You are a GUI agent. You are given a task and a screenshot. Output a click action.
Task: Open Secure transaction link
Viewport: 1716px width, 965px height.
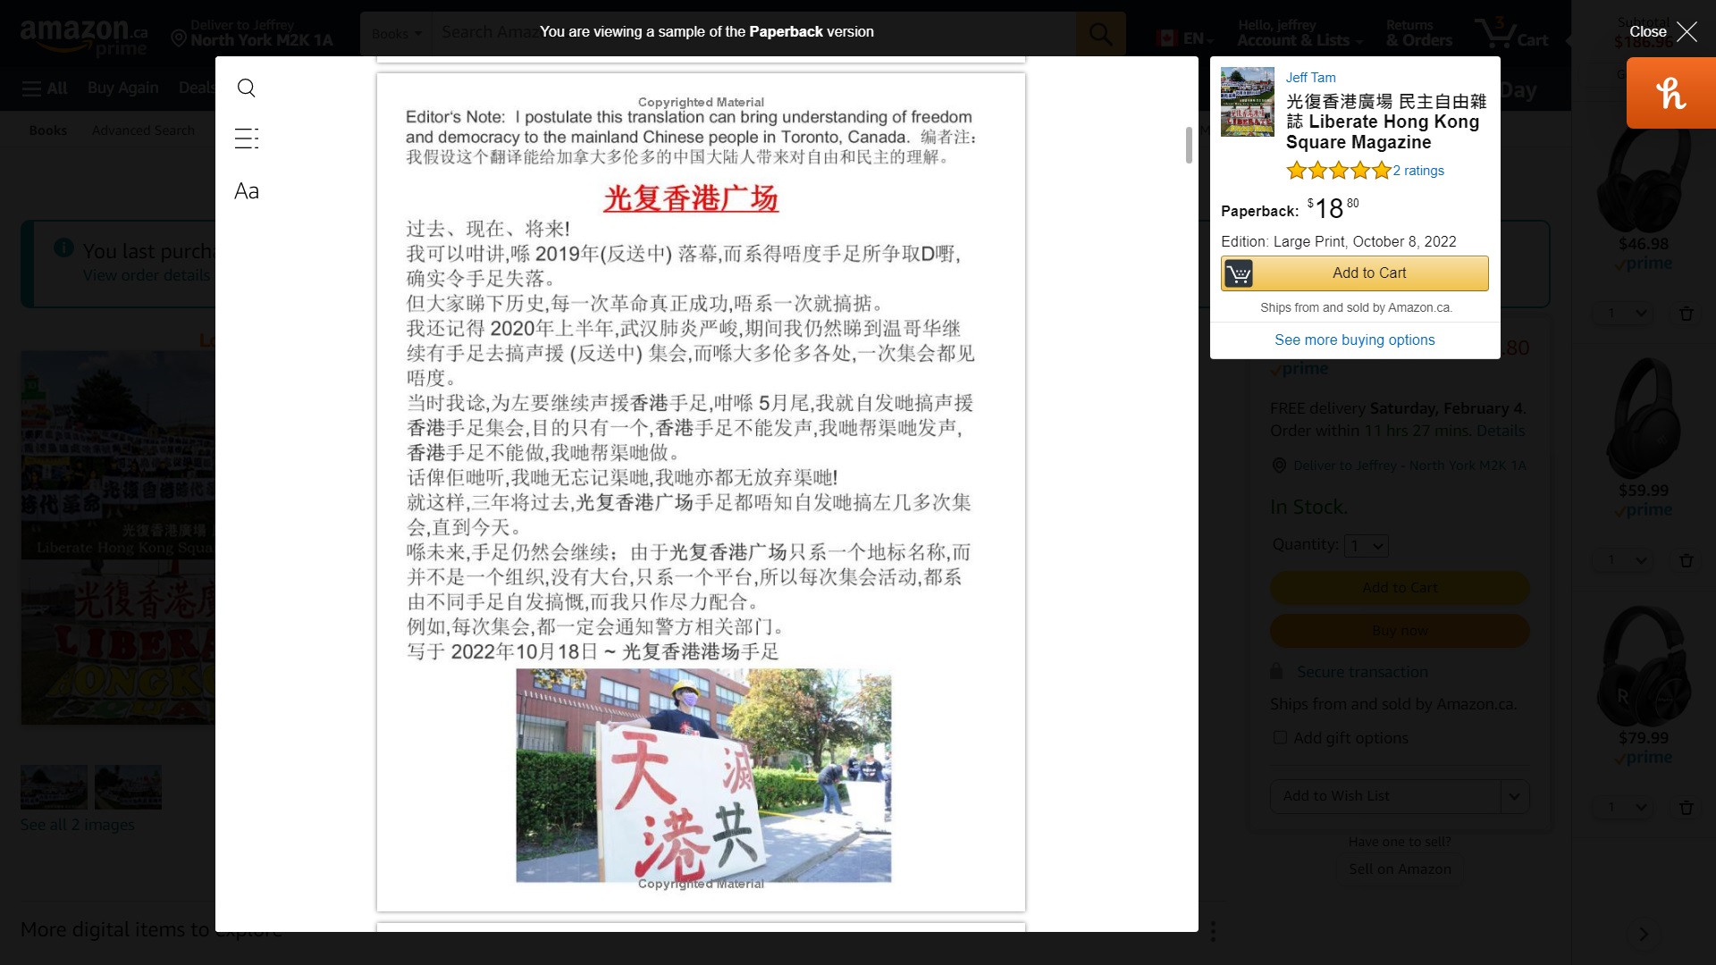point(1362,672)
